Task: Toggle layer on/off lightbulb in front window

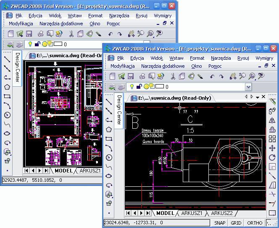Action: point(132,87)
